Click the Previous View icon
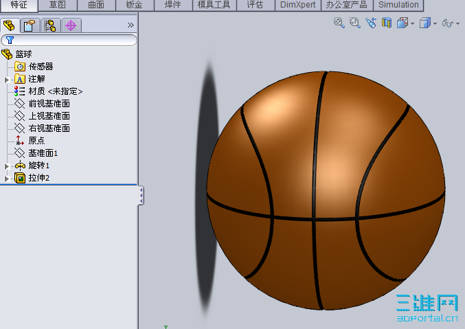This screenshot has height=329, width=465. (x=371, y=23)
